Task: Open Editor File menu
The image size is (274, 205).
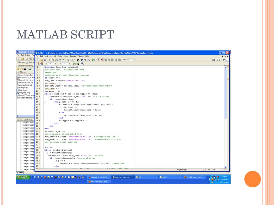Action: coord(37,56)
